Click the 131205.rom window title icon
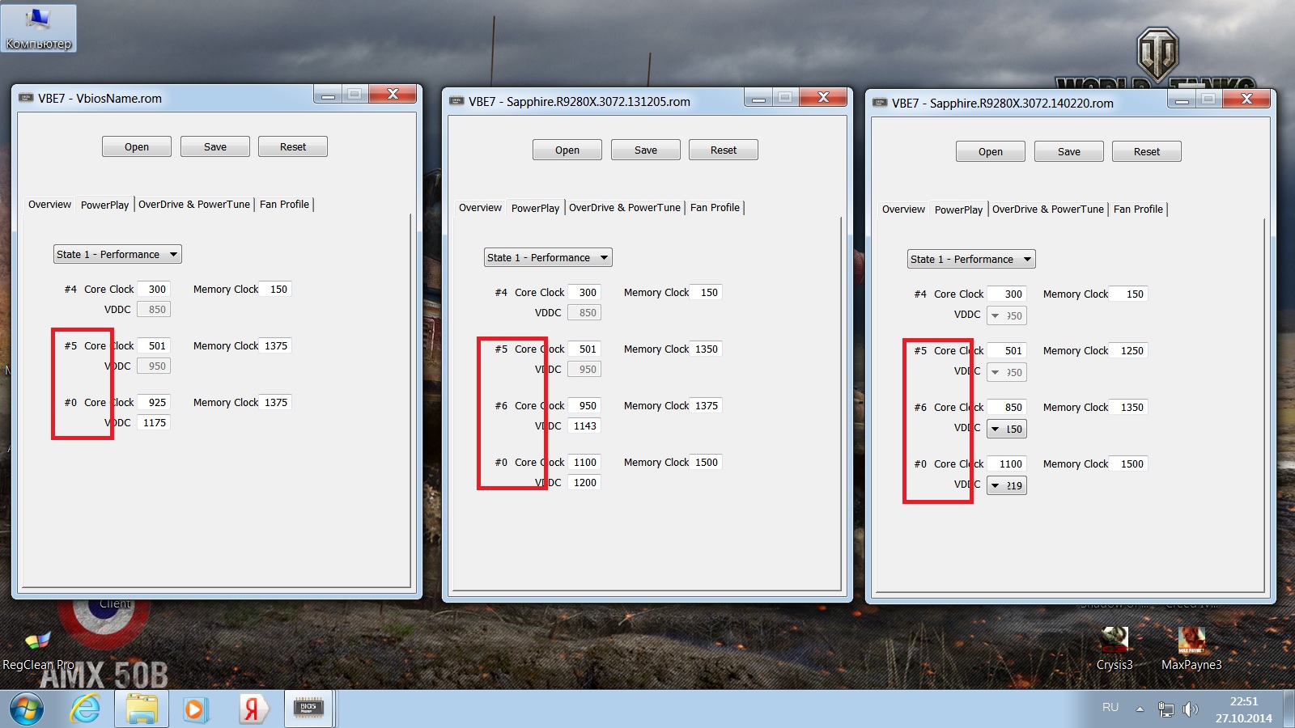Viewport: 1295px width, 728px height. pyautogui.click(x=456, y=101)
